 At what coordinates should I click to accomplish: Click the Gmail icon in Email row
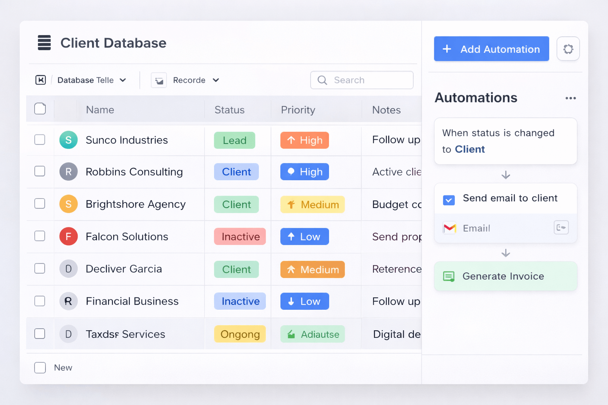[450, 228]
